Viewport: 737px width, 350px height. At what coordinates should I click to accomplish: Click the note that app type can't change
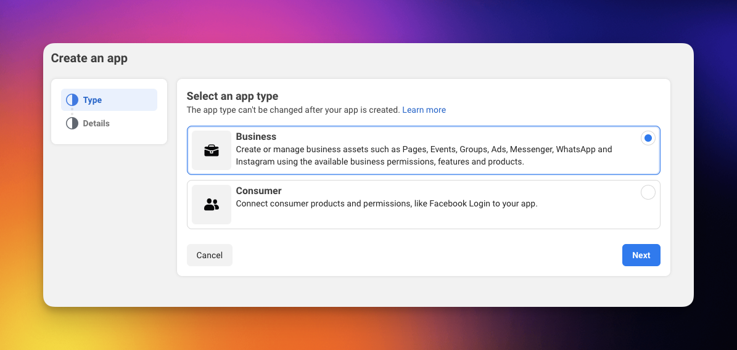pyautogui.click(x=293, y=110)
